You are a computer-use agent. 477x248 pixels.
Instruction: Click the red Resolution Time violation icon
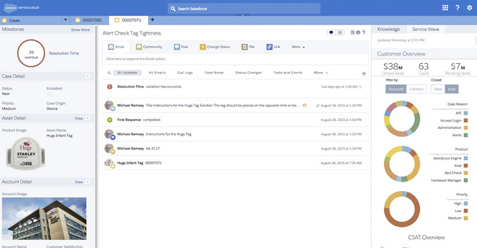pyautogui.click(x=110, y=87)
